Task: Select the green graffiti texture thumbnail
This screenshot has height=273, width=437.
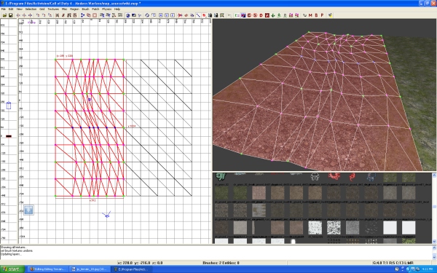Action: (221, 177)
